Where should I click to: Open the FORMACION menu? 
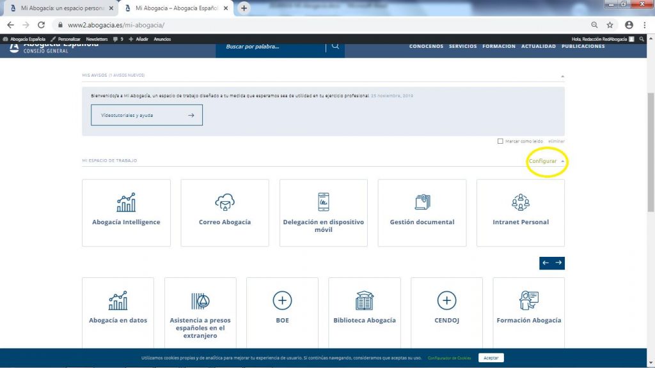click(x=499, y=46)
